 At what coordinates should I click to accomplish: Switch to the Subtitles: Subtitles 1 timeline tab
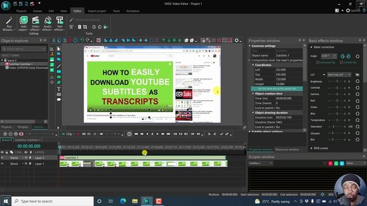coord(28,140)
